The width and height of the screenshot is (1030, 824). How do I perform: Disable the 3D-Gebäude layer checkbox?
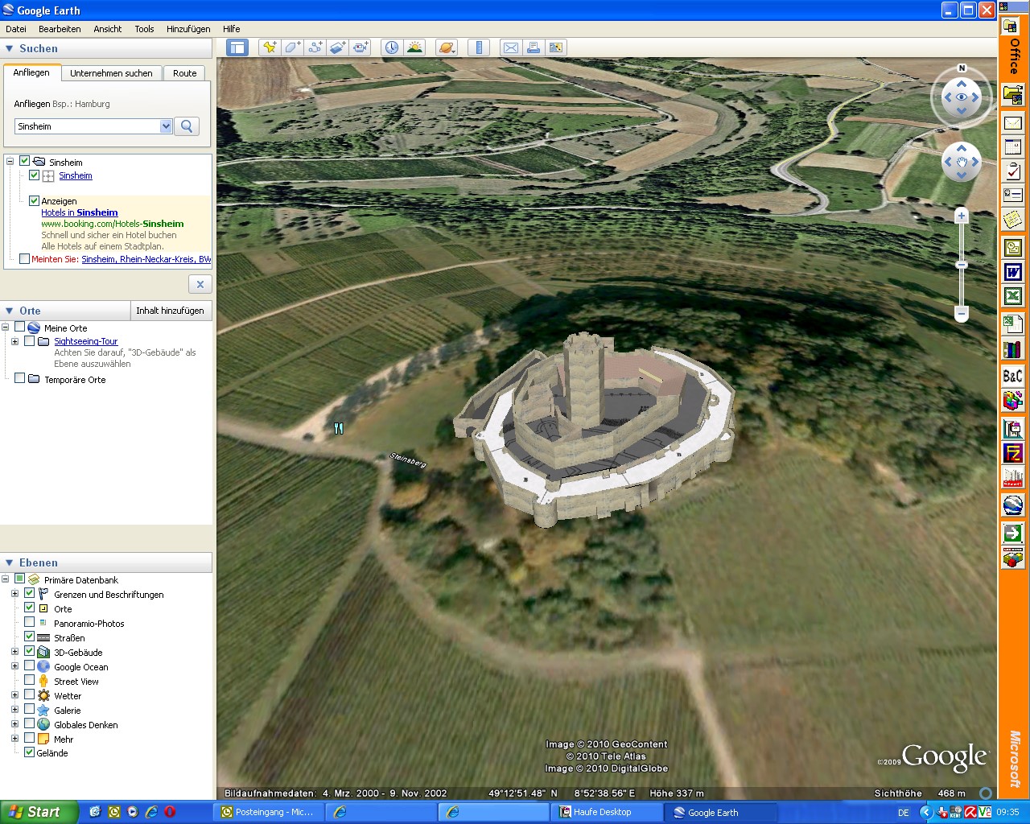tap(29, 651)
